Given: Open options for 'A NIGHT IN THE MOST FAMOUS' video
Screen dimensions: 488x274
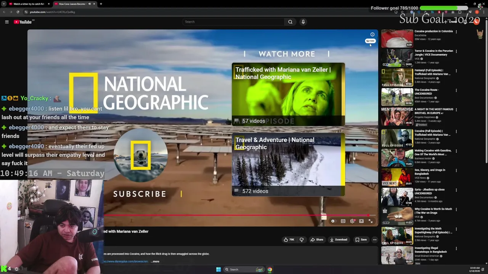Looking at the screenshot, I should point(456,110).
